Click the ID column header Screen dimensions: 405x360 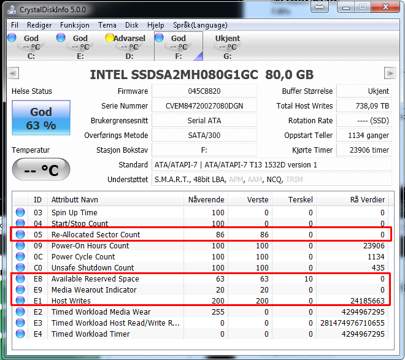pos(37,199)
